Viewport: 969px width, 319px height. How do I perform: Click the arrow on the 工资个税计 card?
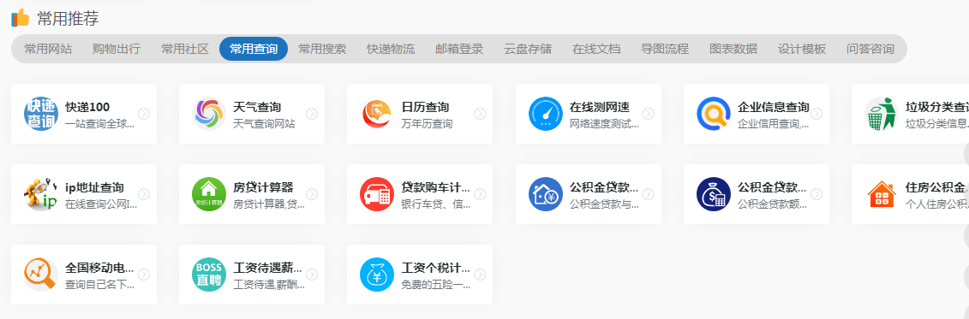click(480, 274)
